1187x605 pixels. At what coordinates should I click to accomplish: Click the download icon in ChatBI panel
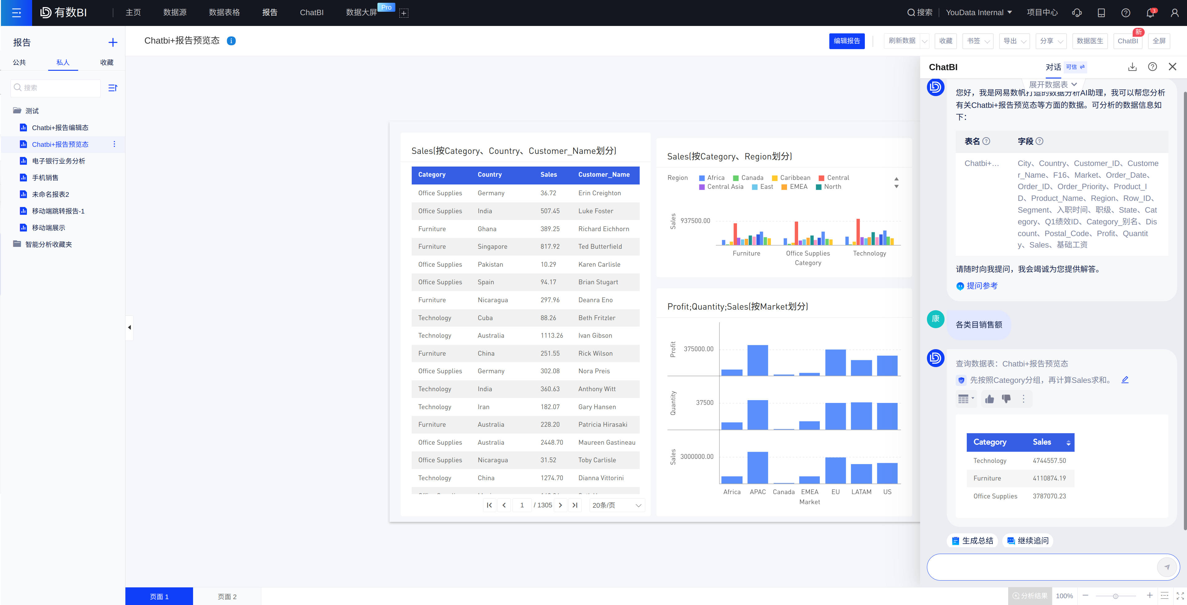1132,67
